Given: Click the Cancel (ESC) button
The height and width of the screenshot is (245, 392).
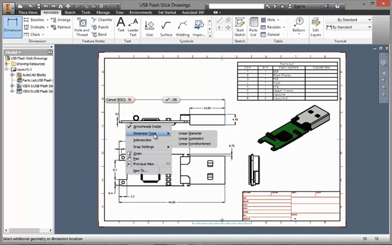Looking at the screenshot, I should pyautogui.click(x=119, y=100).
